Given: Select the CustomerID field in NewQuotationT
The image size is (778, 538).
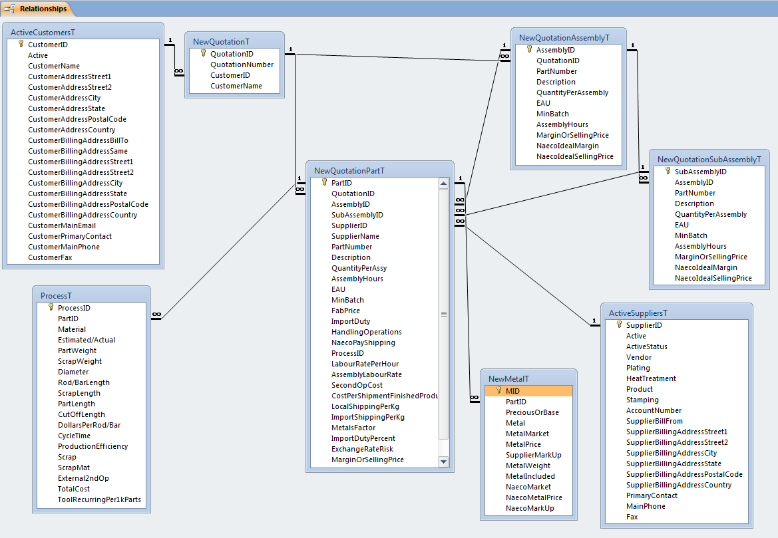Looking at the screenshot, I should [235, 75].
